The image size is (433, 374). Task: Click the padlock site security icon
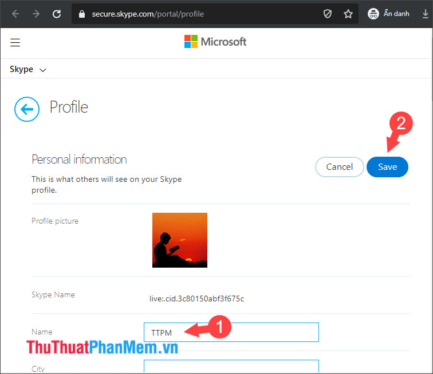(x=82, y=14)
